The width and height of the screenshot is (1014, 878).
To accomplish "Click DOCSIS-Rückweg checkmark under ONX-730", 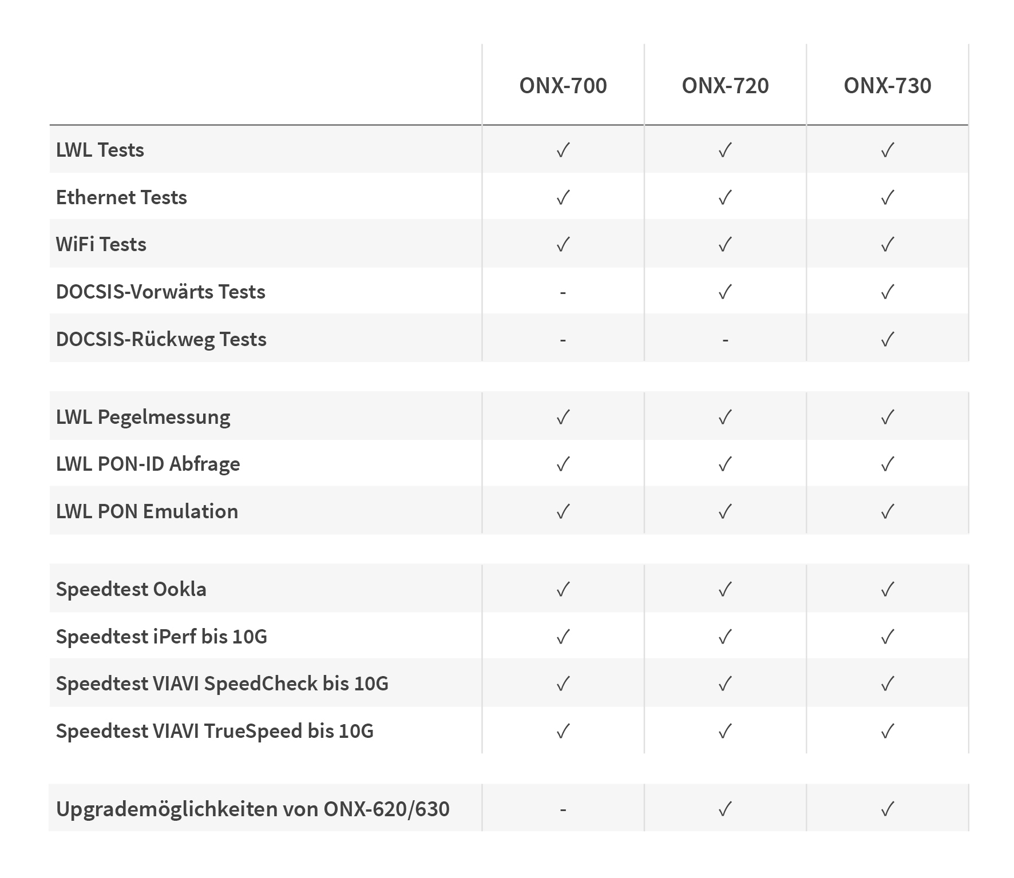I will (x=888, y=340).
